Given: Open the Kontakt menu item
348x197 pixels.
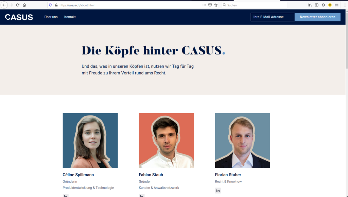Looking at the screenshot, I should pyautogui.click(x=70, y=17).
